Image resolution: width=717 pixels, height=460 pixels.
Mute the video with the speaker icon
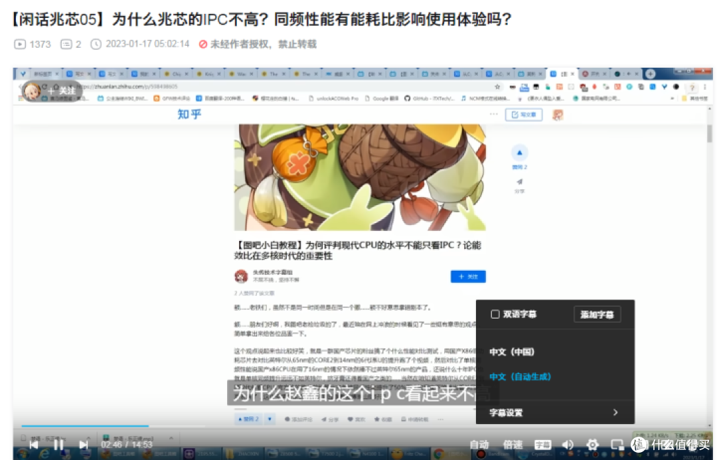tap(568, 445)
